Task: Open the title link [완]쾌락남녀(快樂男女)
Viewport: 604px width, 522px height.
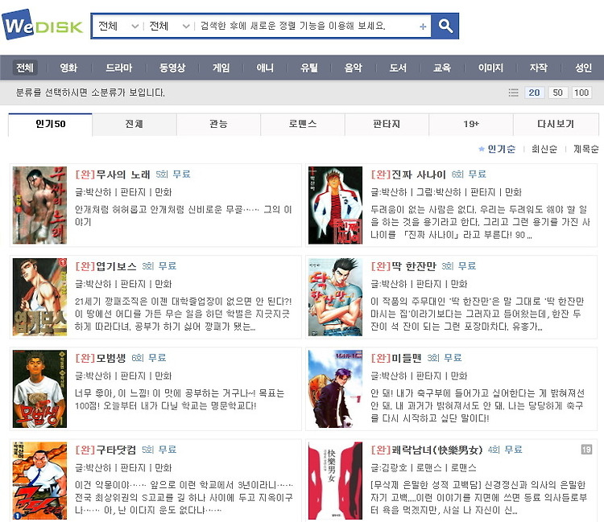Action: tap(426, 450)
